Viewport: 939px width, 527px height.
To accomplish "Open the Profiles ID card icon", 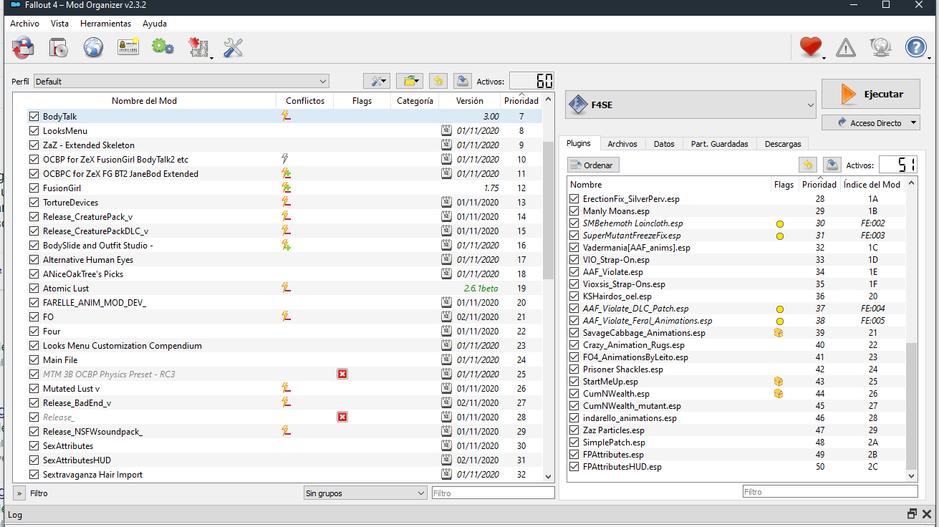I will pos(128,48).
